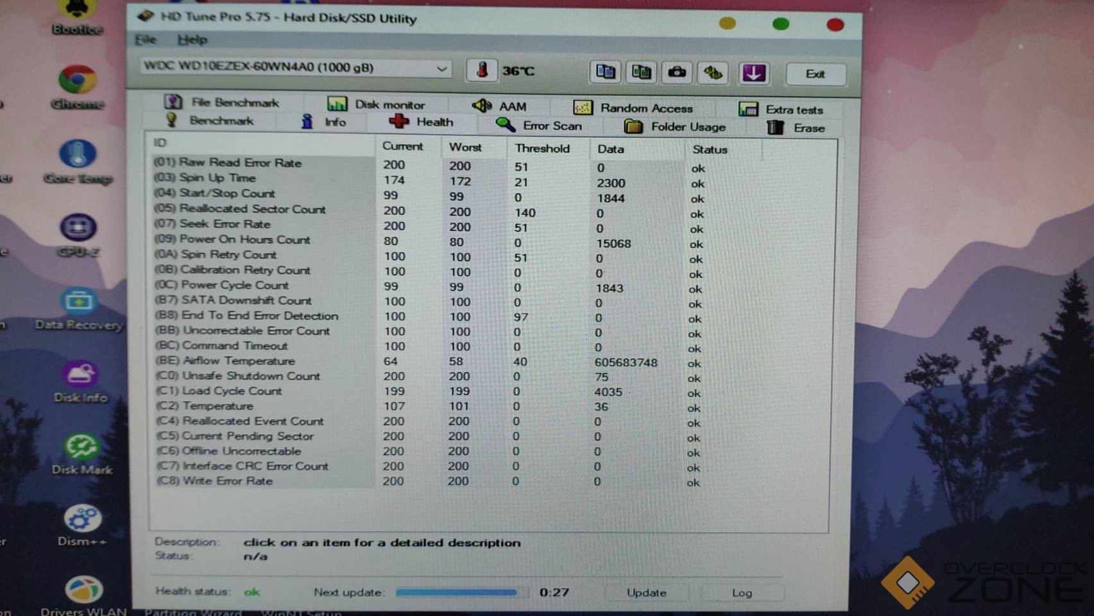Open the Help menu
This screenshot has height=616, width=1094.
(x=192, y=40)
